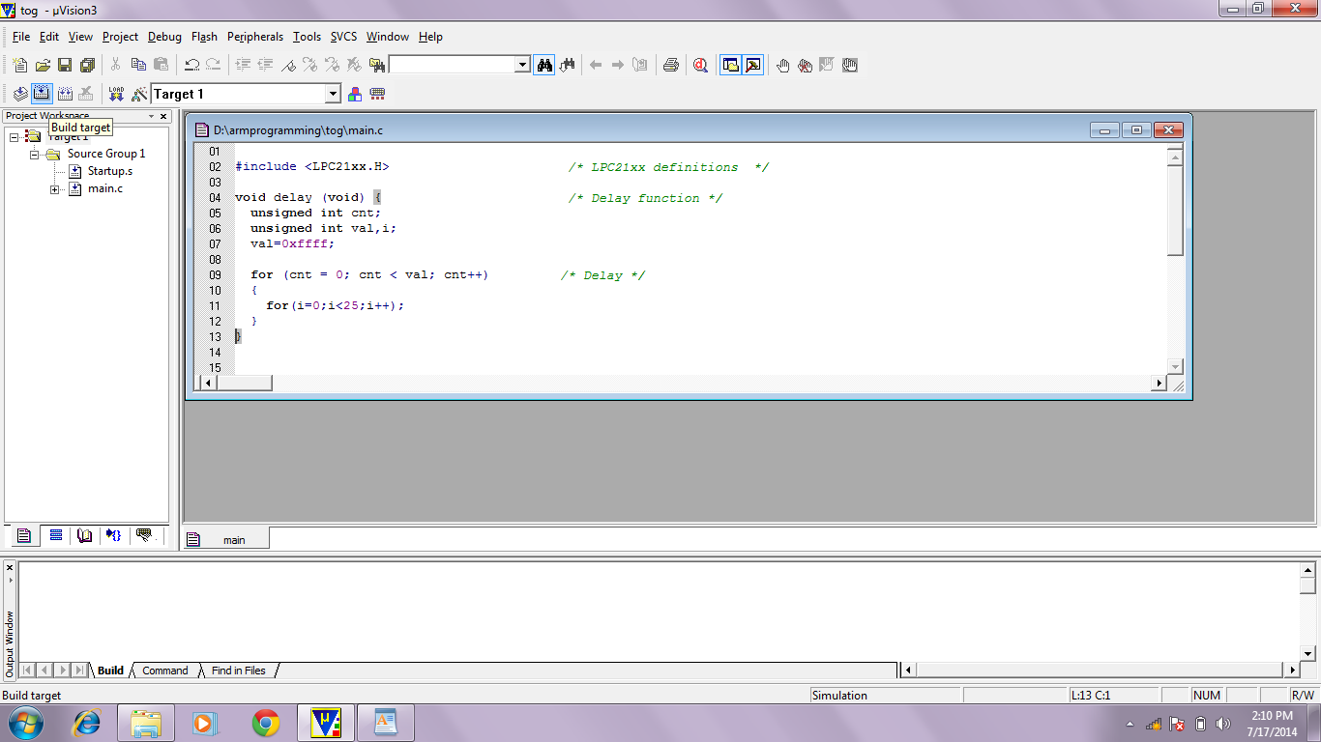Image resolution: width=1321 pixels, height=742 pixels.
Task: Open the Window menu
Action: (x=388, y=37)
